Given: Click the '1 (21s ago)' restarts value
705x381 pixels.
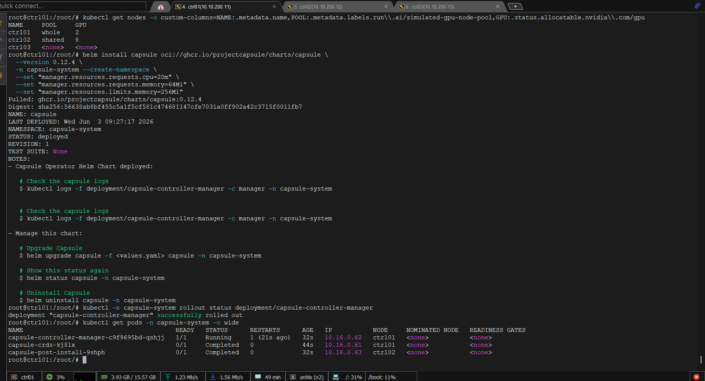Looking at the screenshot, I should [270, 337].
